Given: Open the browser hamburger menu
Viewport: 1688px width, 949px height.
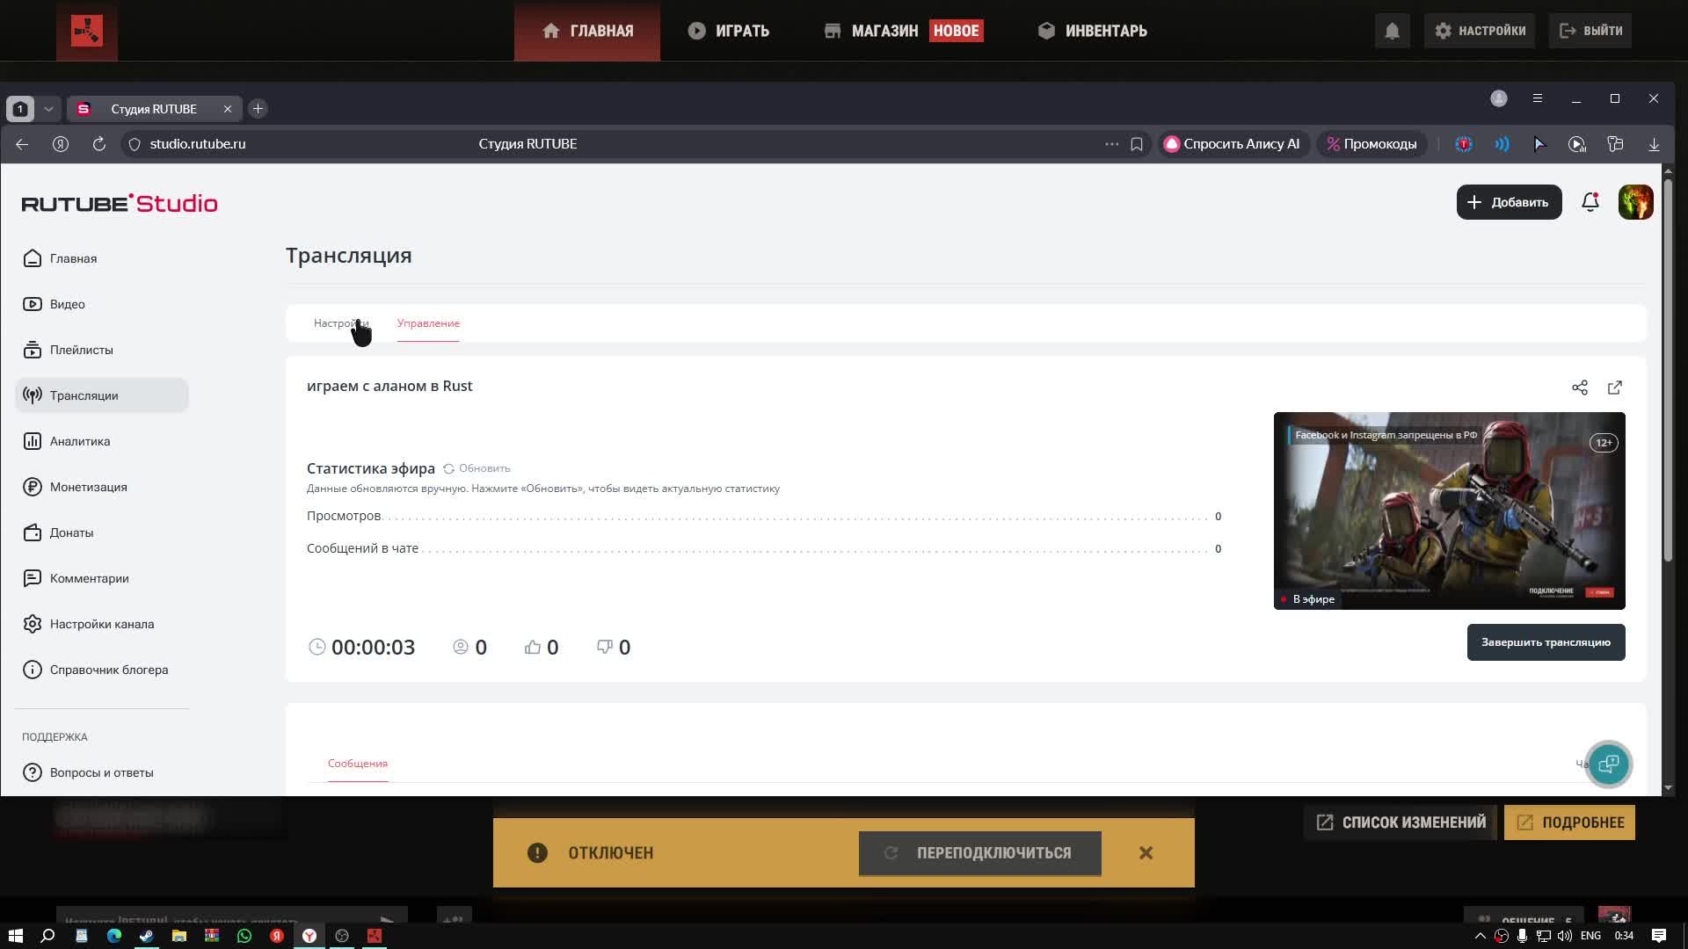Looking at the screenshot, I should coord(1537,98).
